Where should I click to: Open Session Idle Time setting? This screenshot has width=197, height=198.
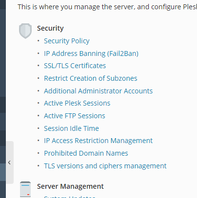(x=71, y=128)
